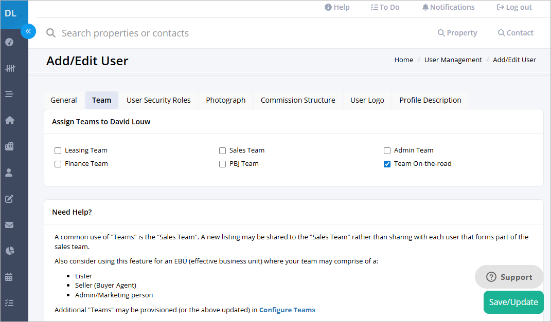
Task: Open the pie chart reports icon
Action: (10, 251)
